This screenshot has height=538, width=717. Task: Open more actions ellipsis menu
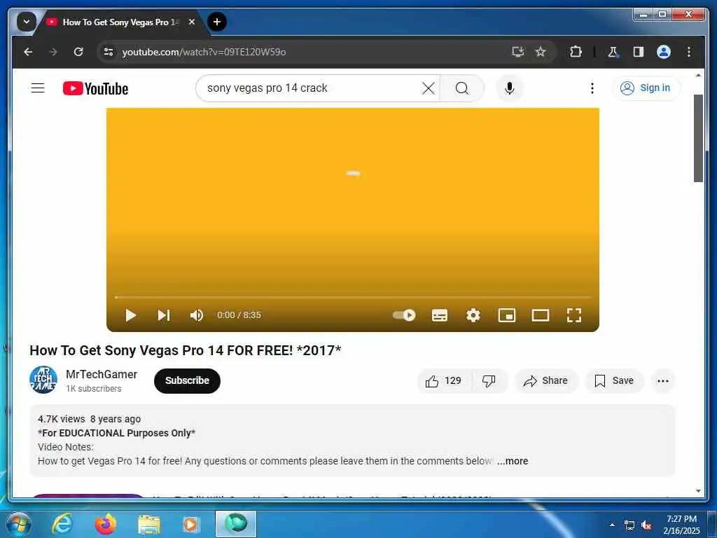pos(662,380)
